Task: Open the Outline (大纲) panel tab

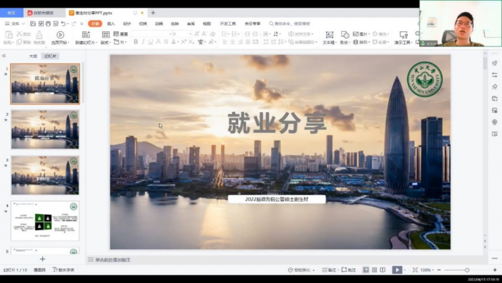Action: click(33, 56)
